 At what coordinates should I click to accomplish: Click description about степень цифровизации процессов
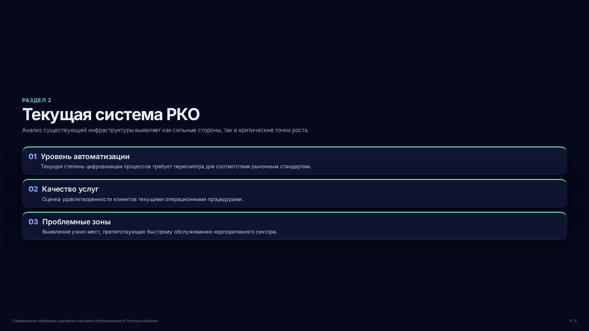click(176, 166)
